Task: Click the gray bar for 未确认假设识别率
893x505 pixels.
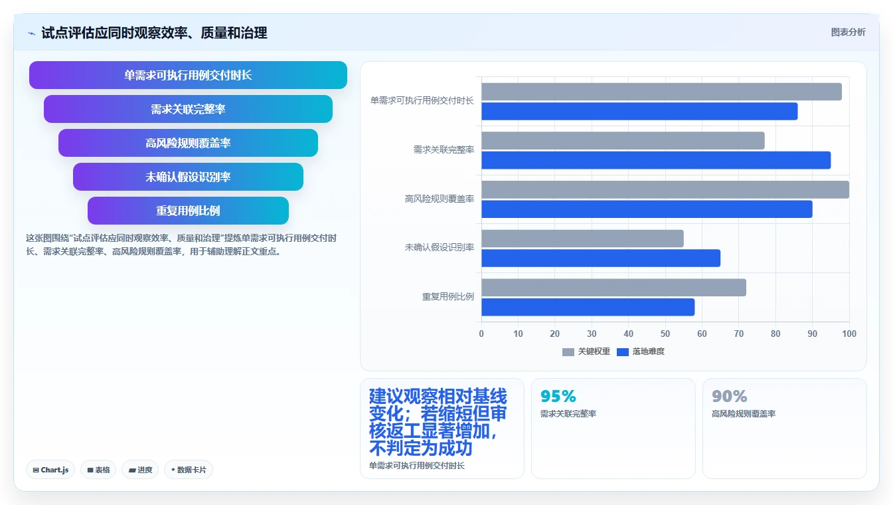Action: coord(582,239)
